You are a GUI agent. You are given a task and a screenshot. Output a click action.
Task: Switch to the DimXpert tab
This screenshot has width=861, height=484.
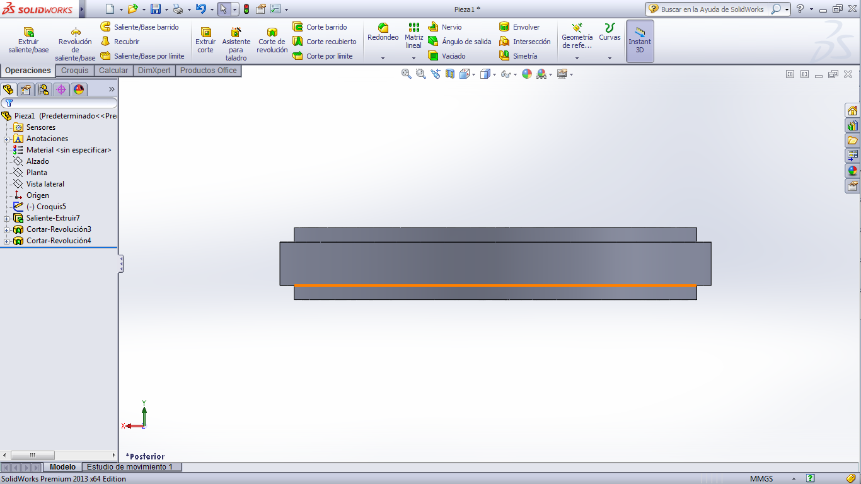click(154, 71)
